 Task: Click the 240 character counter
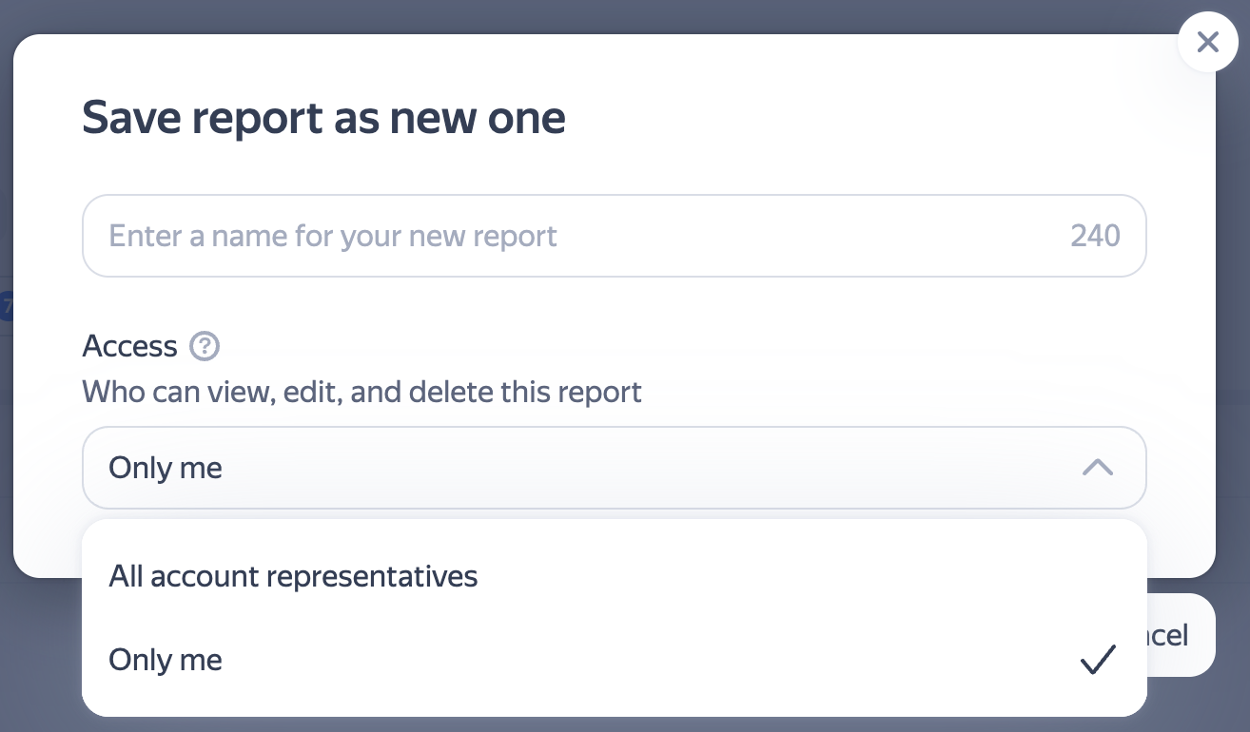point(1095,236)
